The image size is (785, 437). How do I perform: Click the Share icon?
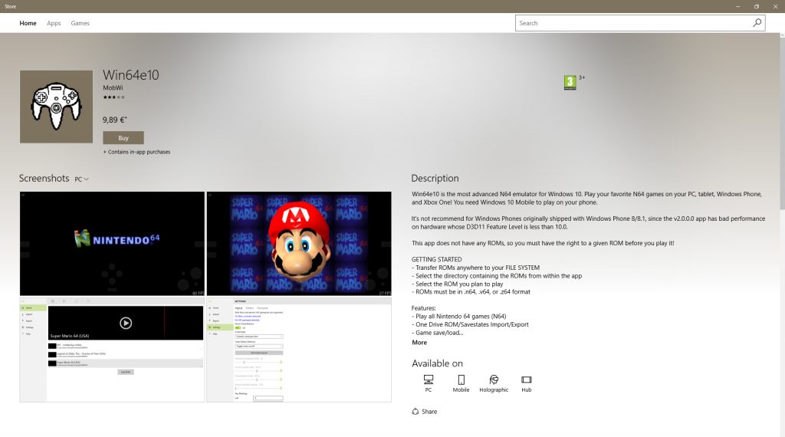pyautogui.click(x=416, y=412)
